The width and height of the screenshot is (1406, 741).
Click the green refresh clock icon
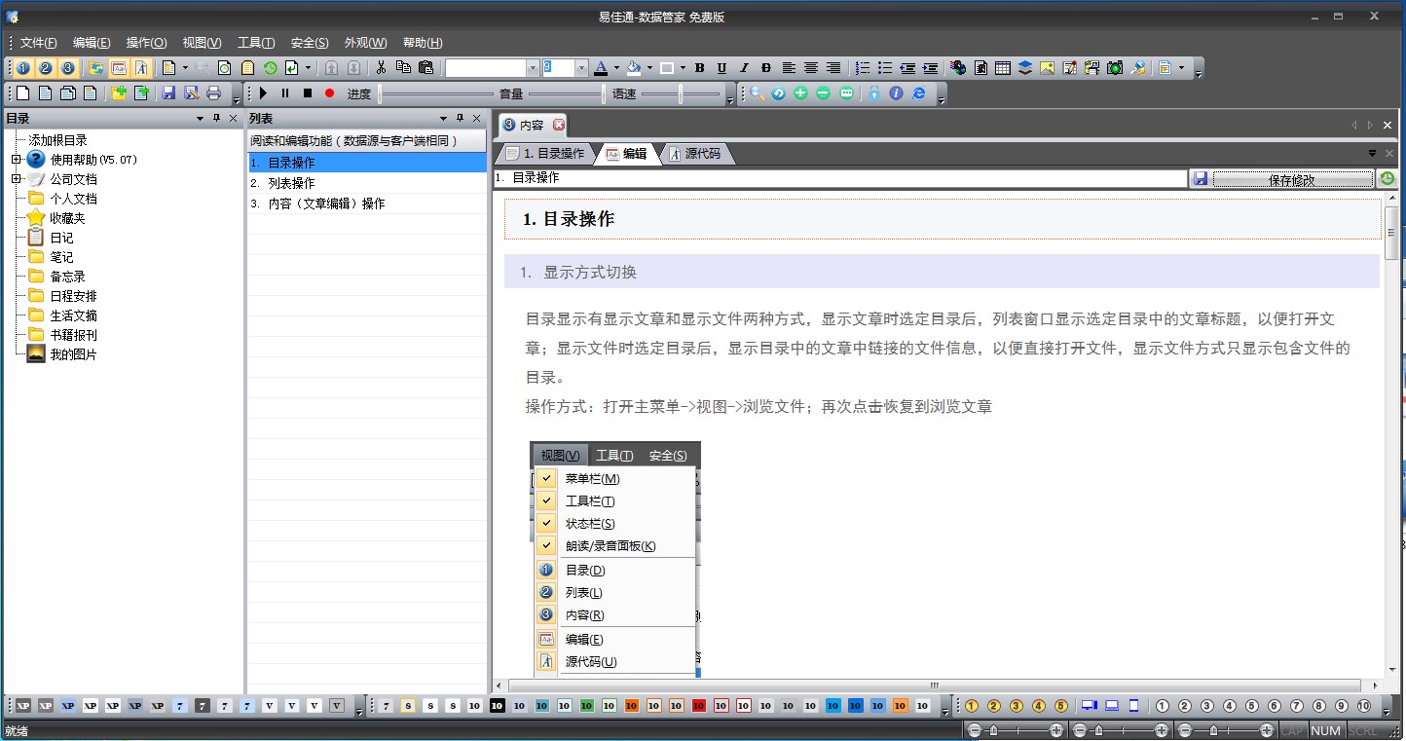(x=270, y=68)
